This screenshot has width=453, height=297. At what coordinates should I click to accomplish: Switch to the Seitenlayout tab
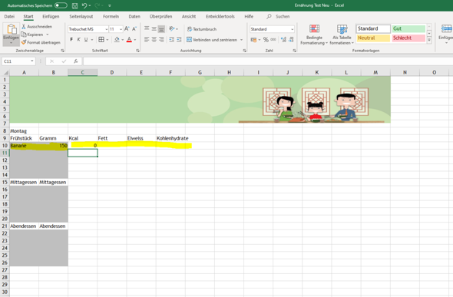[x=81, y=16]
